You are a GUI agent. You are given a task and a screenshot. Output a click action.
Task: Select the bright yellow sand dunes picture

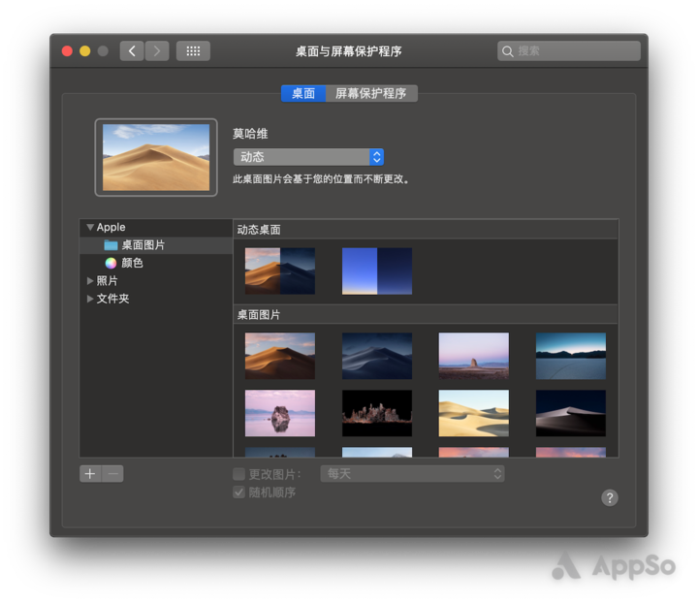click(x=474, y=413)
